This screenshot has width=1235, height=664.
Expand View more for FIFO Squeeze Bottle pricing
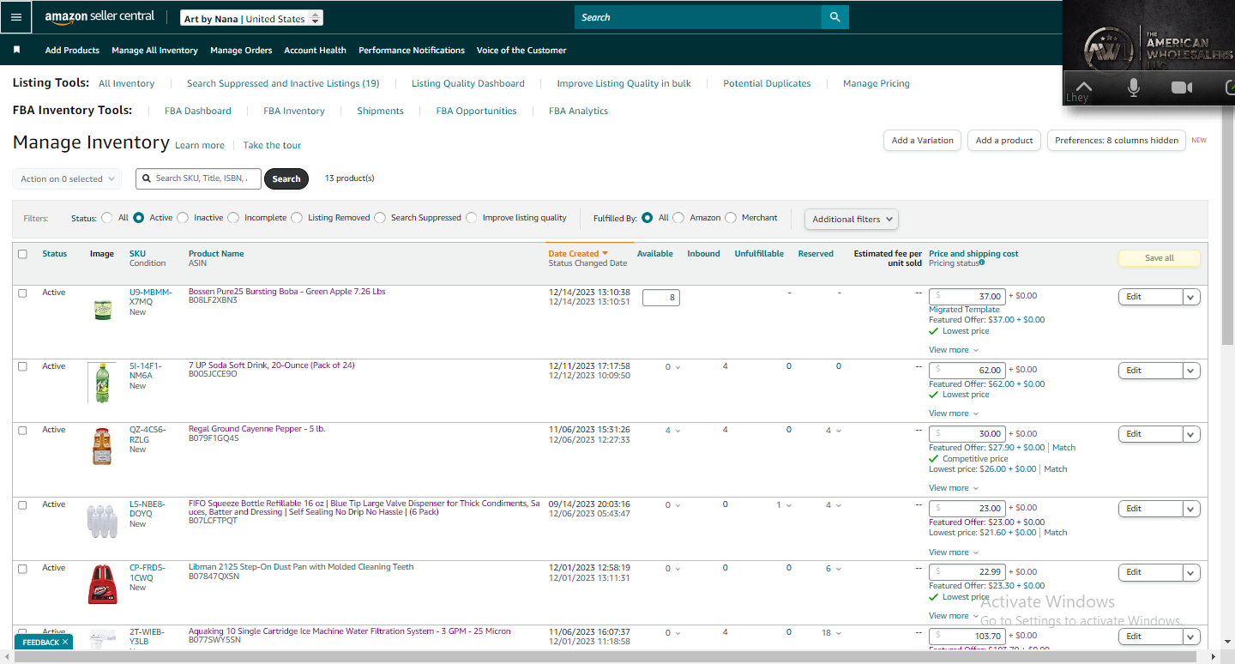pos(954,552)
